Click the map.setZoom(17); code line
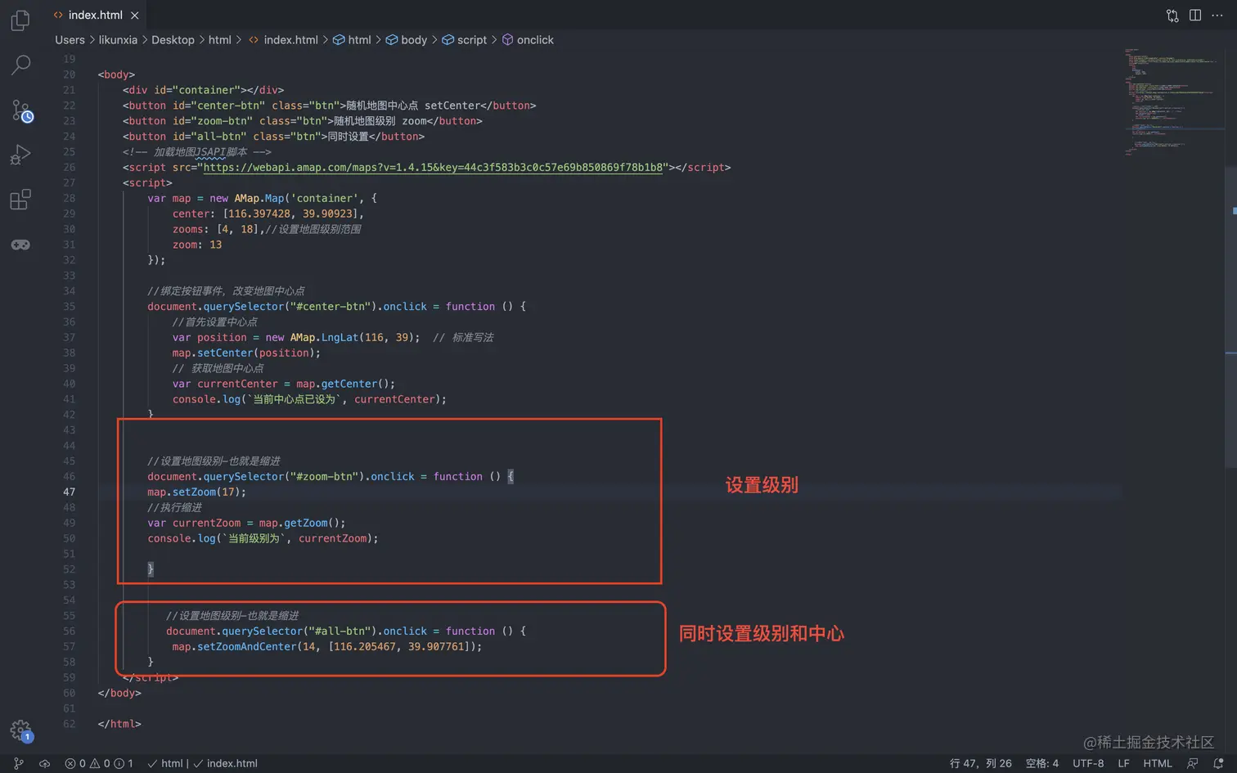 (196, 492)
